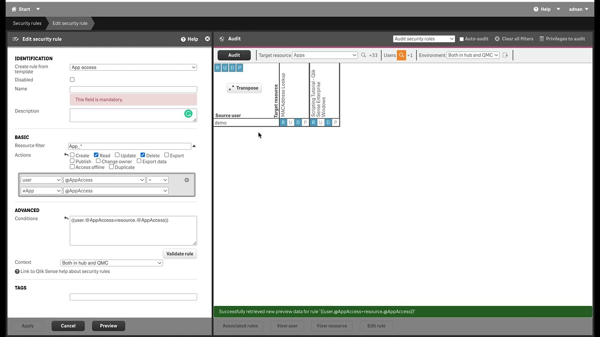This screenshot has width=600, height=337.
Task: Open the equals operator dropdown
Action: tap(157, 180)
